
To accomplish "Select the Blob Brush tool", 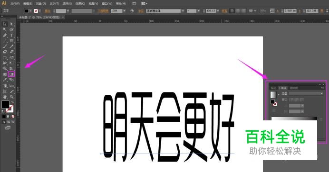I will 5,52.
